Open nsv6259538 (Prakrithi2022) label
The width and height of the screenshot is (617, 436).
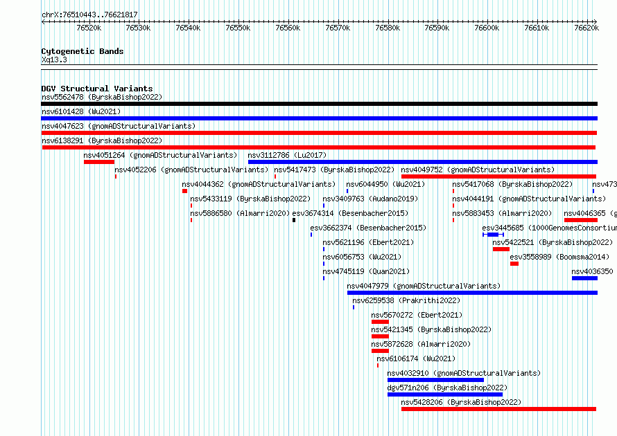point(406,300)
